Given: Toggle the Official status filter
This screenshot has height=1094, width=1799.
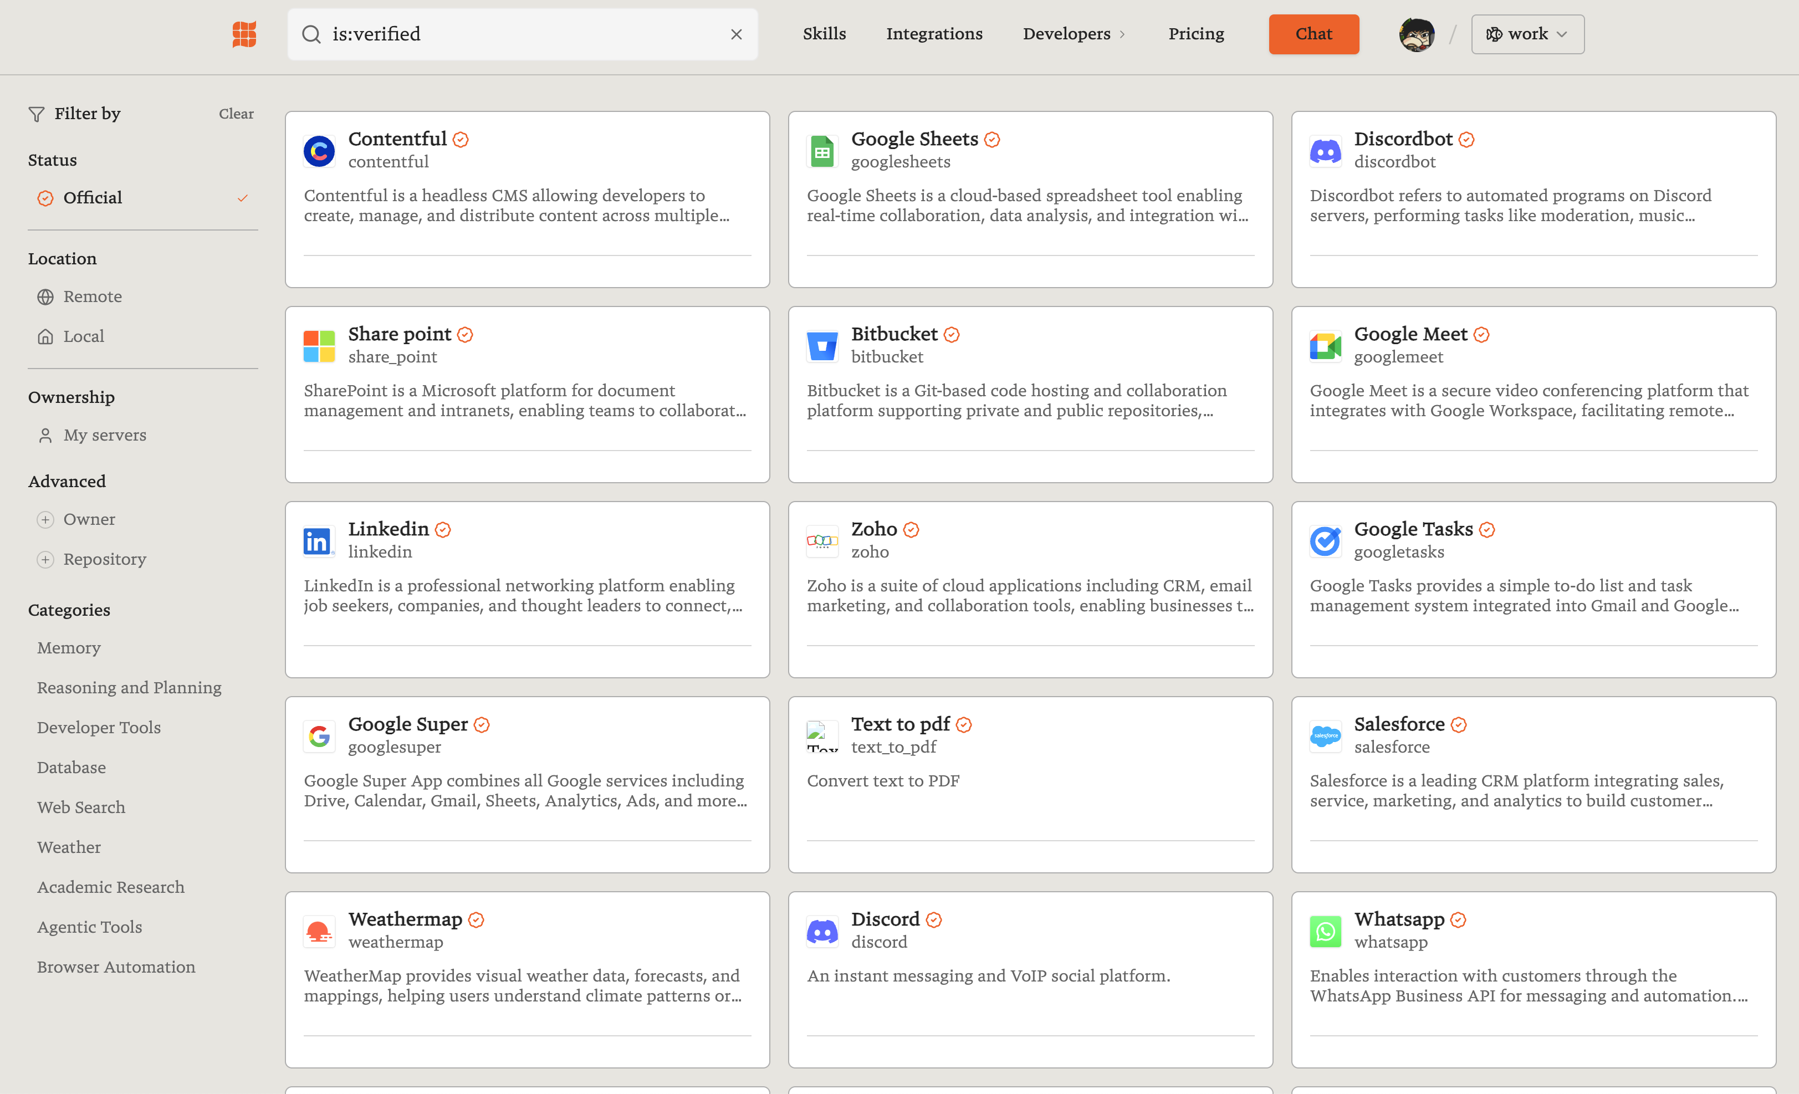Looking at the screenshot, I should [x=143, y=198].
